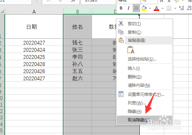The width and height of the screenshot is (192, 135).
Task: Choose 复制(C) from the context menu
Action: tap(145, 32)
